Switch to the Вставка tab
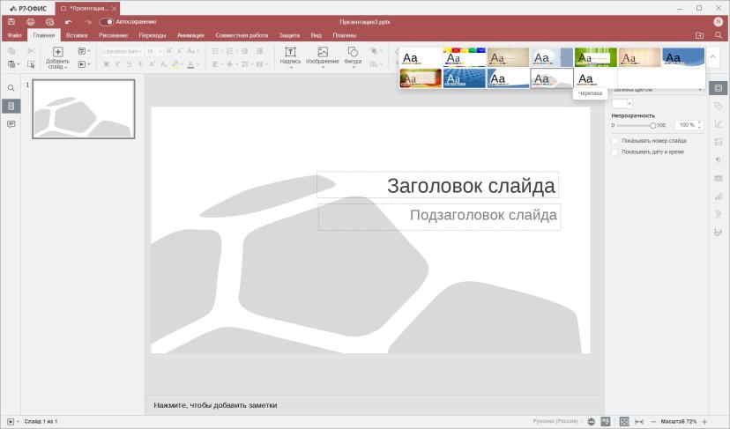 click(77, 35)
